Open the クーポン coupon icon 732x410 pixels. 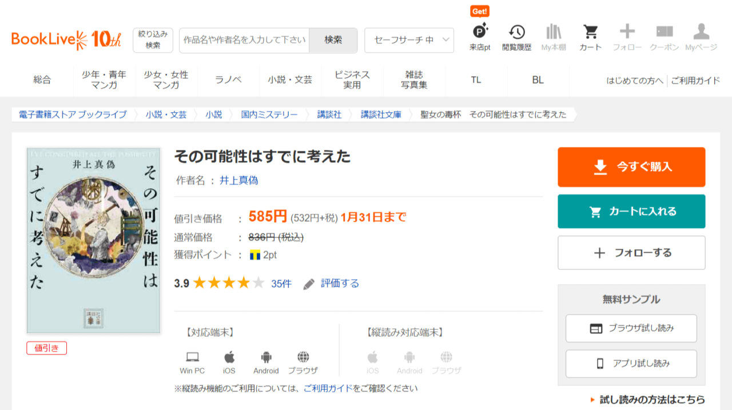[664, 32]
